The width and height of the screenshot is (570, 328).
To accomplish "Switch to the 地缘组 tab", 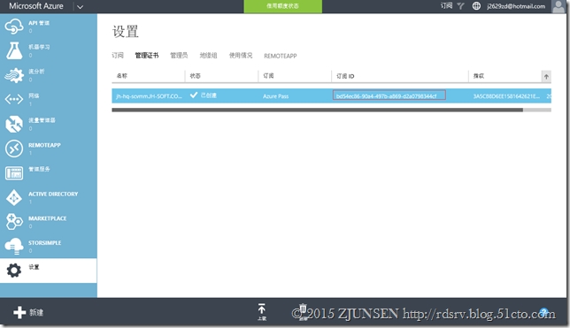I will click(x=208, y=56).
